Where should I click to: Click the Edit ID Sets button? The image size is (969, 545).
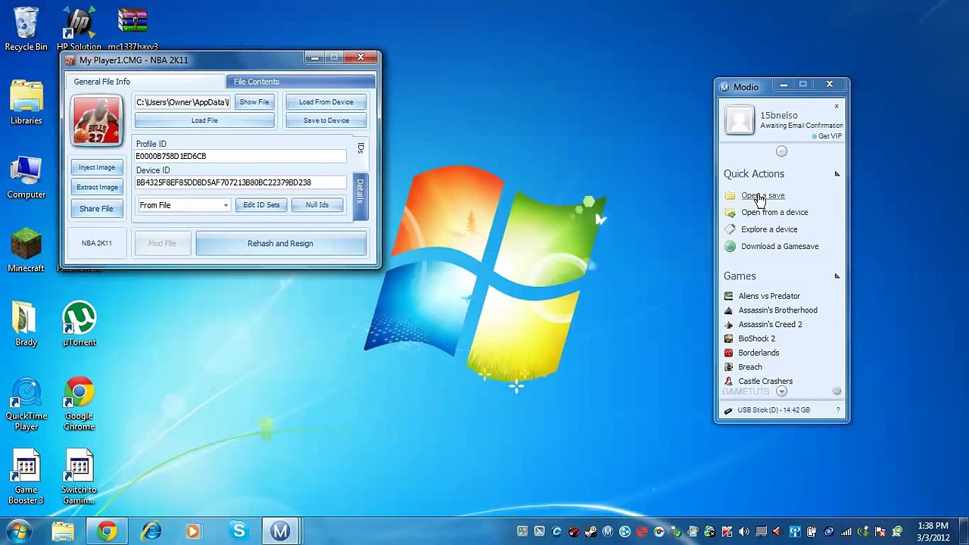pos(261,205)
